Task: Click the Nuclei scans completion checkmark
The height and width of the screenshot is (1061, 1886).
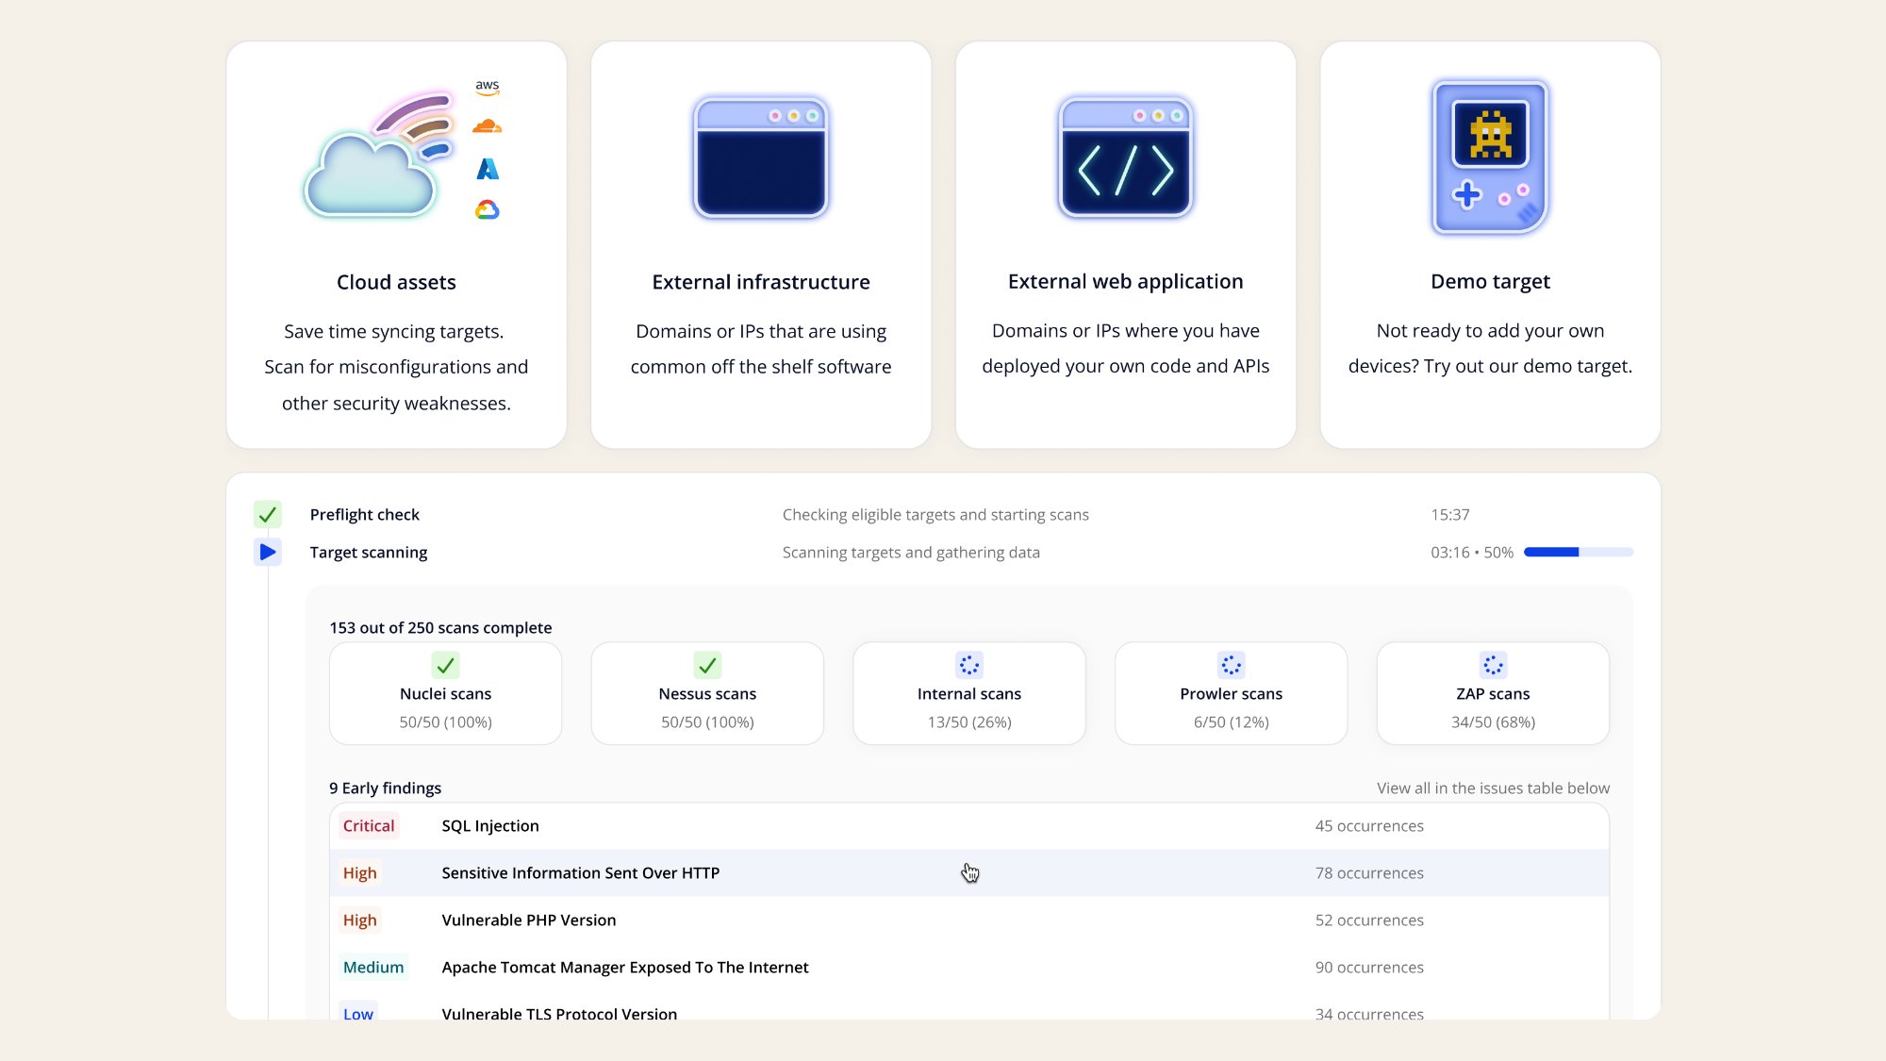Action: coord(444,665)
